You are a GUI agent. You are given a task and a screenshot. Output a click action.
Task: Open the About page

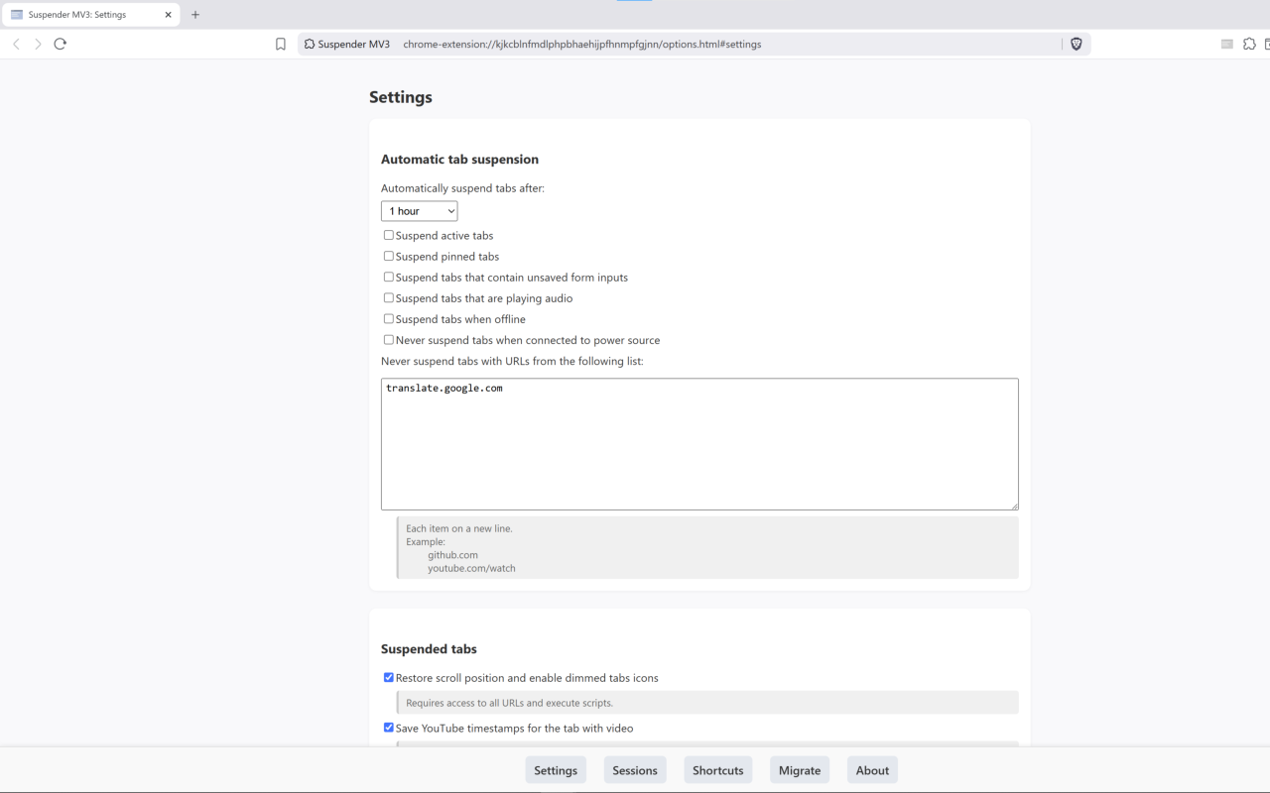[x=872, y=770]
